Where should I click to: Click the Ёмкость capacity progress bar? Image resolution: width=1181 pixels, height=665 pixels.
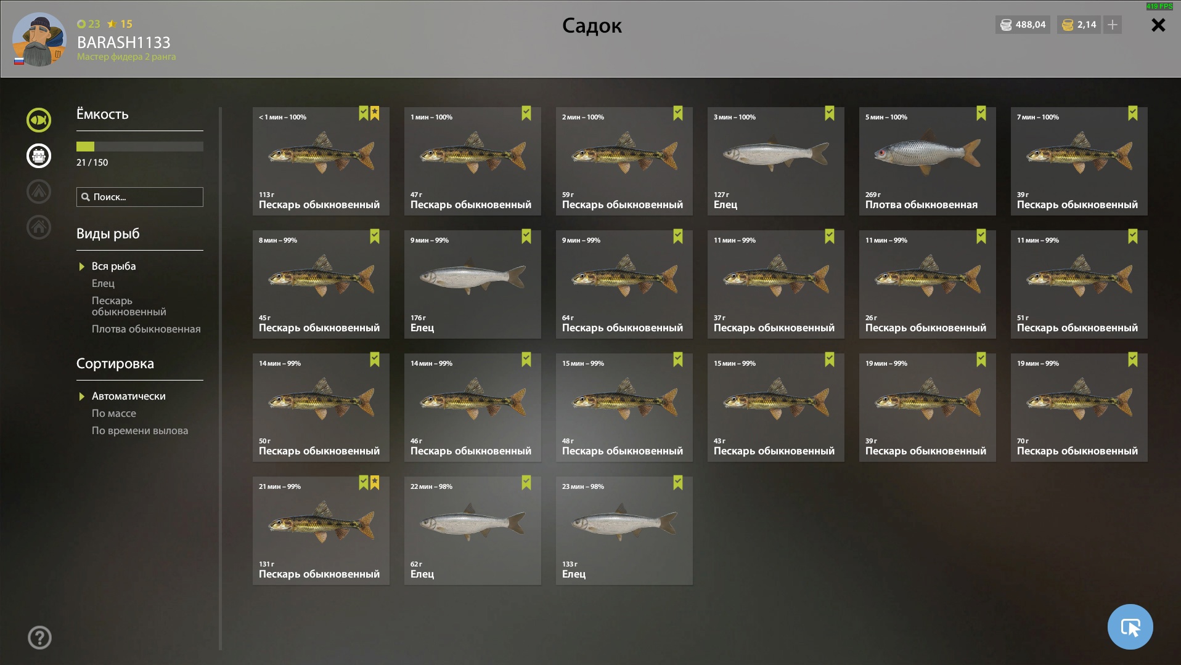click(x=140, y=147)
